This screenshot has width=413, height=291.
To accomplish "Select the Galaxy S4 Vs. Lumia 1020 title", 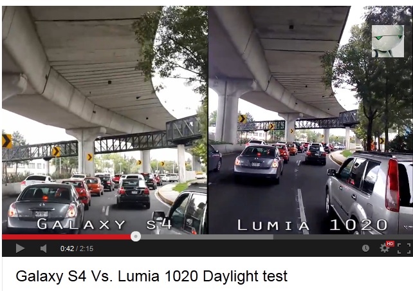I will [x=151, y=276].
